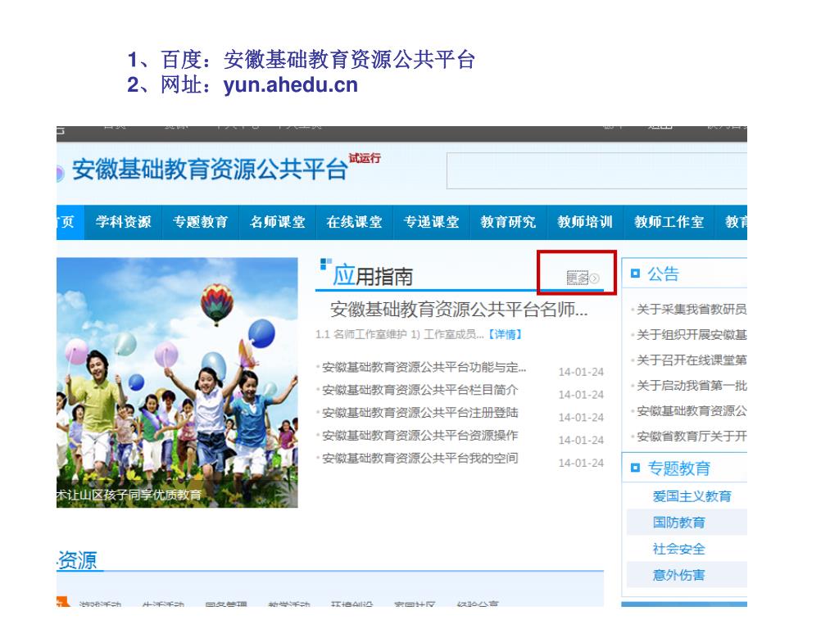The height and width of the screenshot is (629, 839).
Task: Open the 专题教育 nav tab
Action: tap(200, 222)
